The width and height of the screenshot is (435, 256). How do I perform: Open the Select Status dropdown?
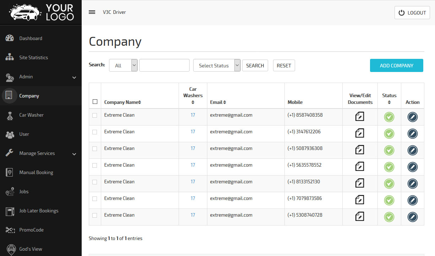click(x=217, y=65)
